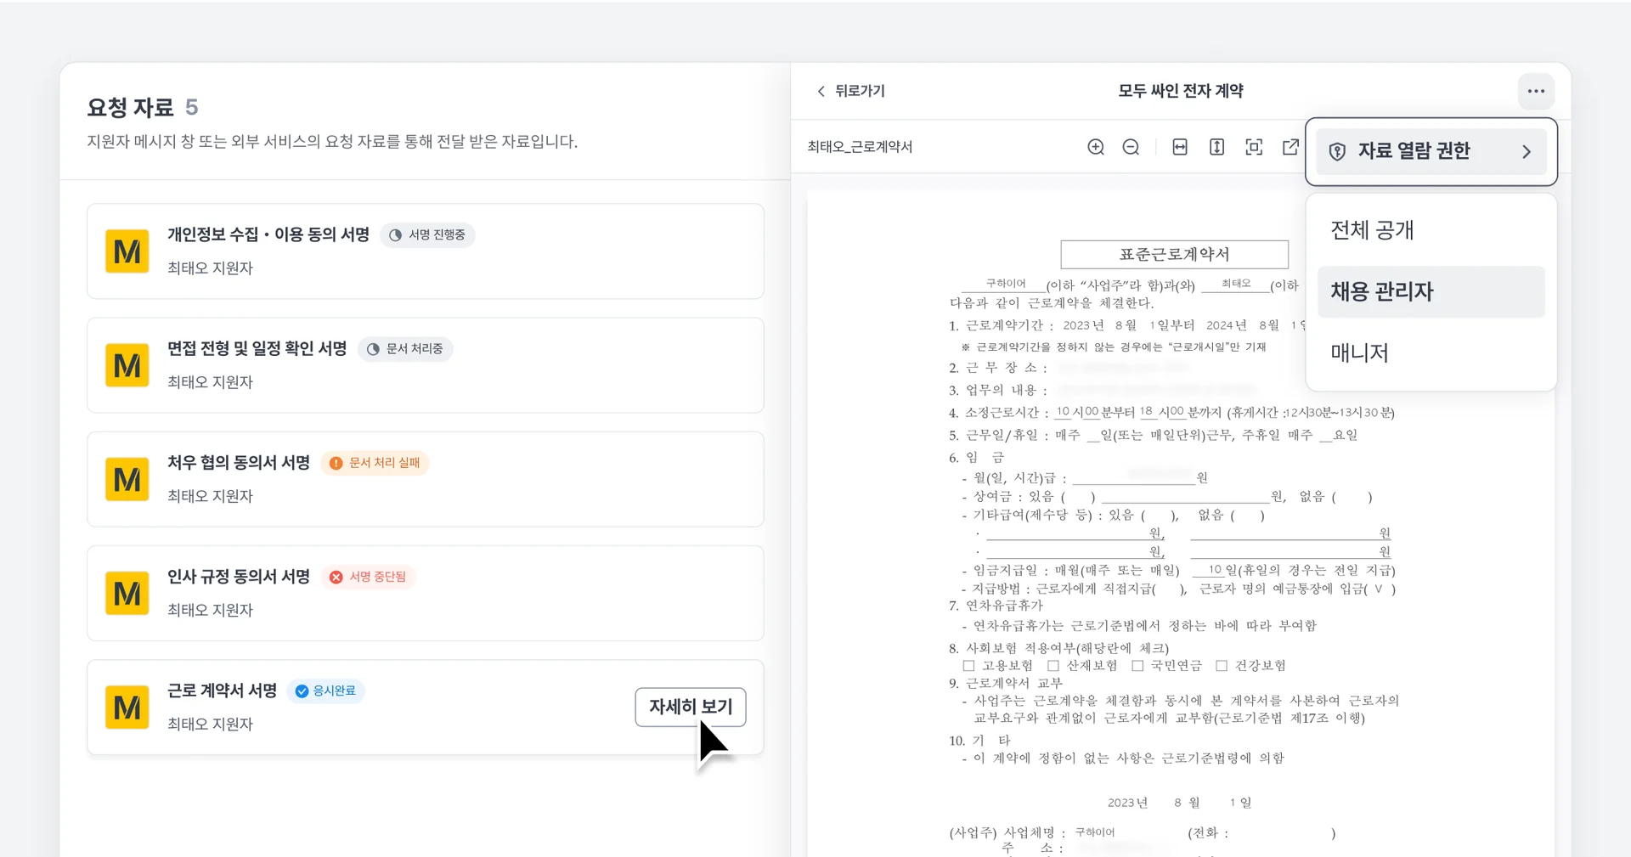Check the 건강보험 checkbox
This screenshot has height=857, width=1631.
1221,666
